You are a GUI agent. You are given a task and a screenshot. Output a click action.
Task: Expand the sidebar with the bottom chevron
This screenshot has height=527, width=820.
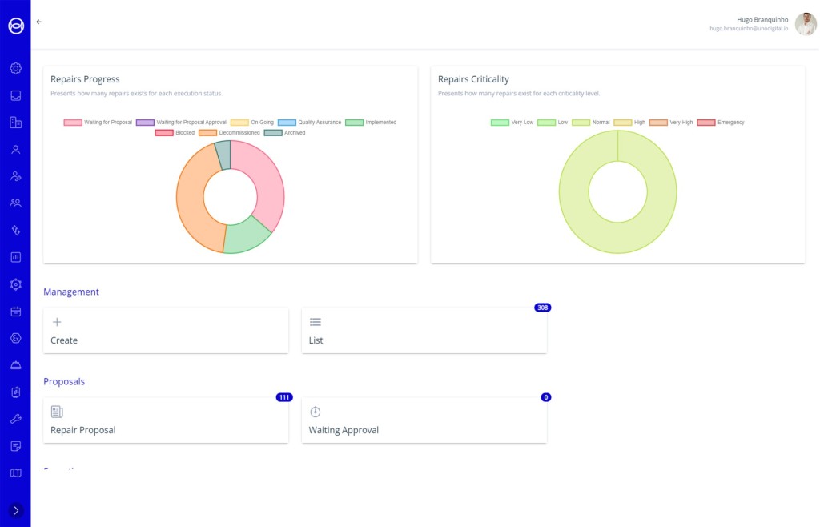tap(15, 510)
